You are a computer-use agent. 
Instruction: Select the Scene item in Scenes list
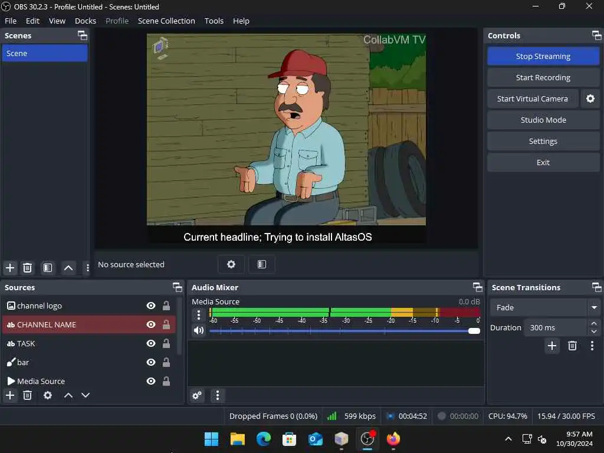coord(45,53)
